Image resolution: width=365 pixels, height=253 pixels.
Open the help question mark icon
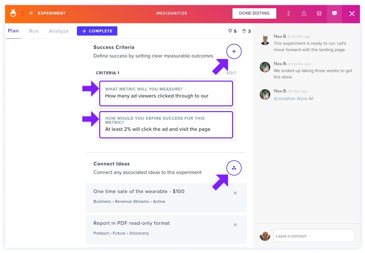(319, 13)
